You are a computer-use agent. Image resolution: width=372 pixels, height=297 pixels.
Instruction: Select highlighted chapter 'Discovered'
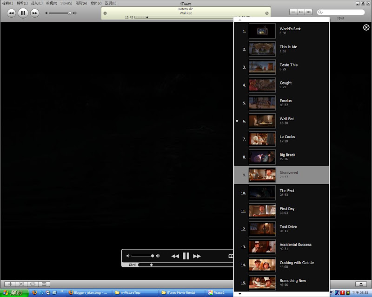coord(281,175)
